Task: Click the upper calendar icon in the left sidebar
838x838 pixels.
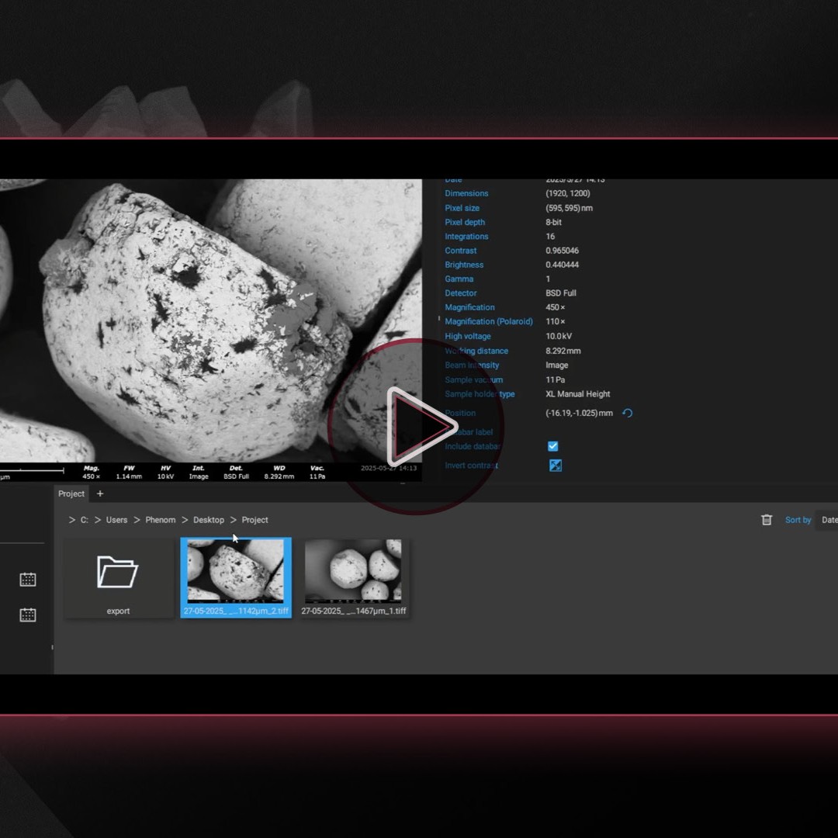Action: [x=28, y=579]
